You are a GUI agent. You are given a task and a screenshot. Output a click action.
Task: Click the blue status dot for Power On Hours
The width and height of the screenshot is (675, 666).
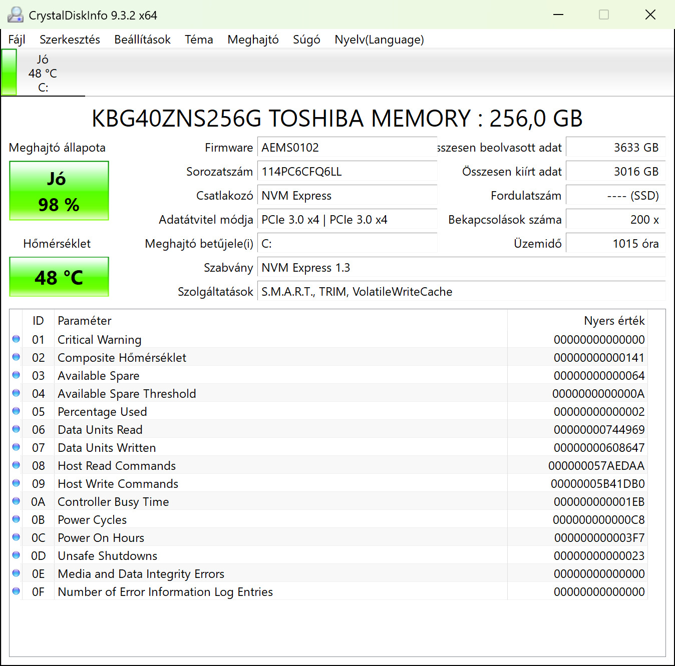pyautogui.click(x=16, y=537)
